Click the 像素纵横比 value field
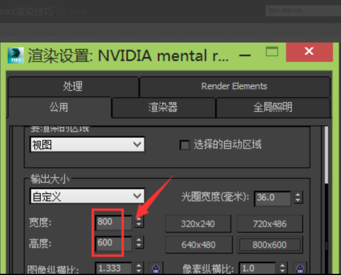 click(257, 268)
